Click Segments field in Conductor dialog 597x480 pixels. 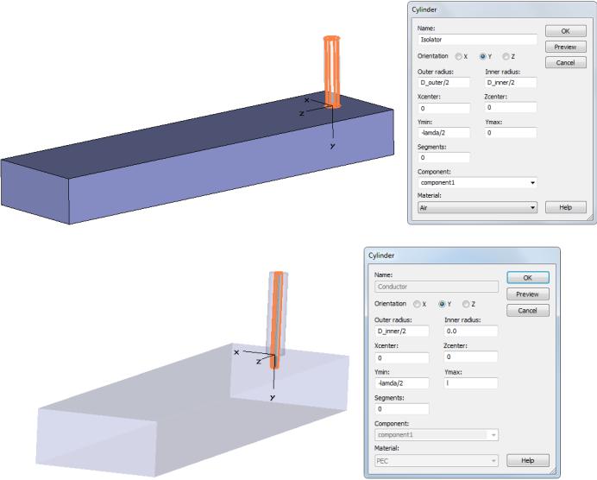402,409
